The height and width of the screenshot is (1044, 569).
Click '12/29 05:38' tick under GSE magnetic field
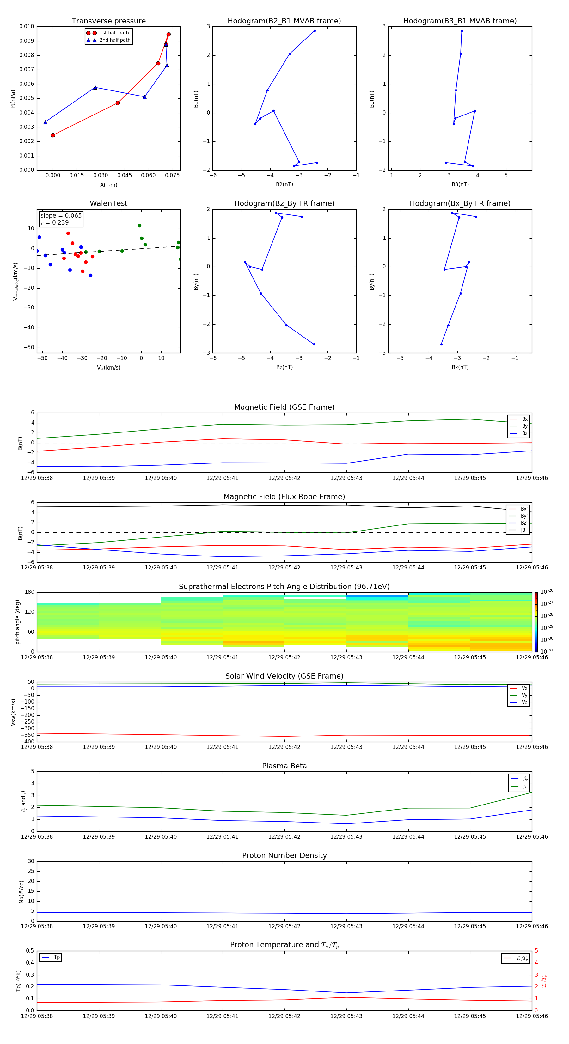37,478
